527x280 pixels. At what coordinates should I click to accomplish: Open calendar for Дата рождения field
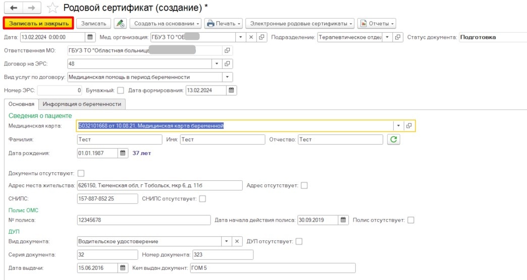(122, 153)
